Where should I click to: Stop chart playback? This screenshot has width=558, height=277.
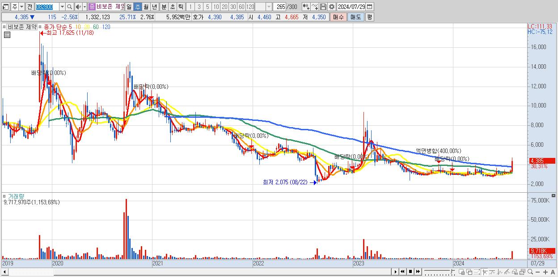[x=410, y=272]
